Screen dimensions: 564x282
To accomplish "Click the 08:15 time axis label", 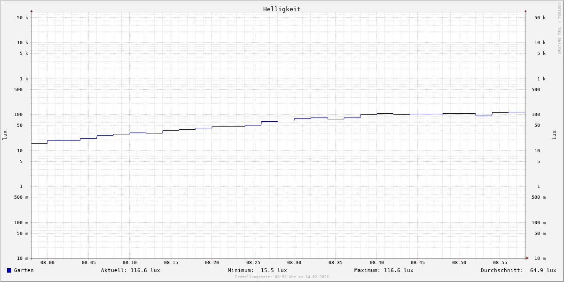I will tap(171, 263).
